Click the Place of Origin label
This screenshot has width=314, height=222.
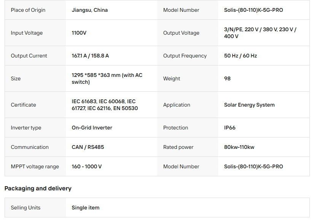[28, 10]
